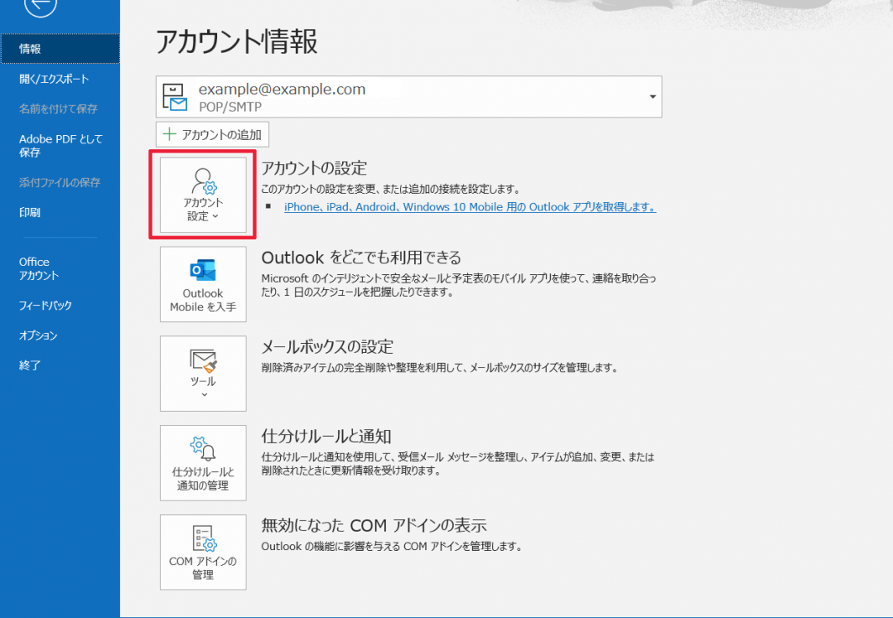The image size is (893, 618).
Task: Click 仕分けルールと通知の管理 icon
Action: [203, 463]
